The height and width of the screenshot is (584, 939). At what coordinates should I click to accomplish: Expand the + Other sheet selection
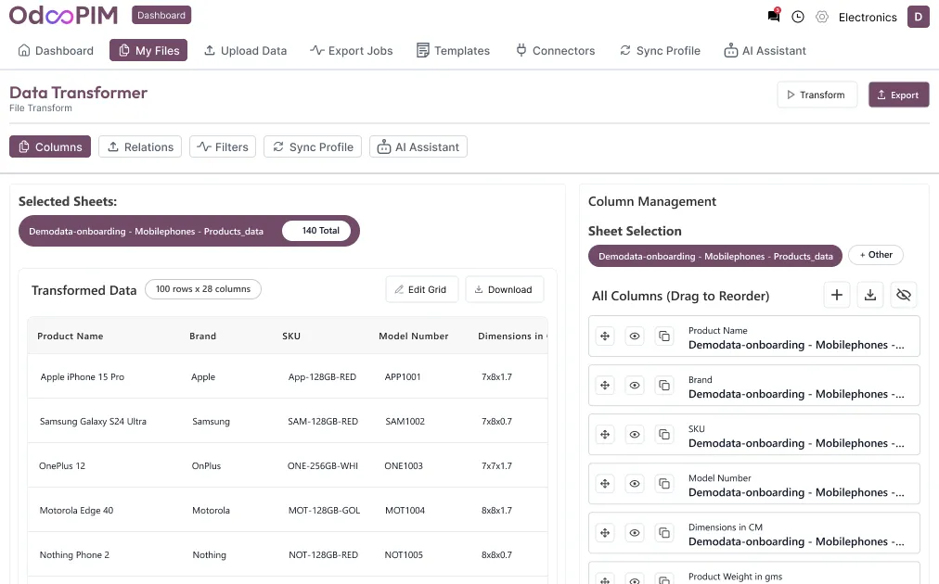point(876,255)
